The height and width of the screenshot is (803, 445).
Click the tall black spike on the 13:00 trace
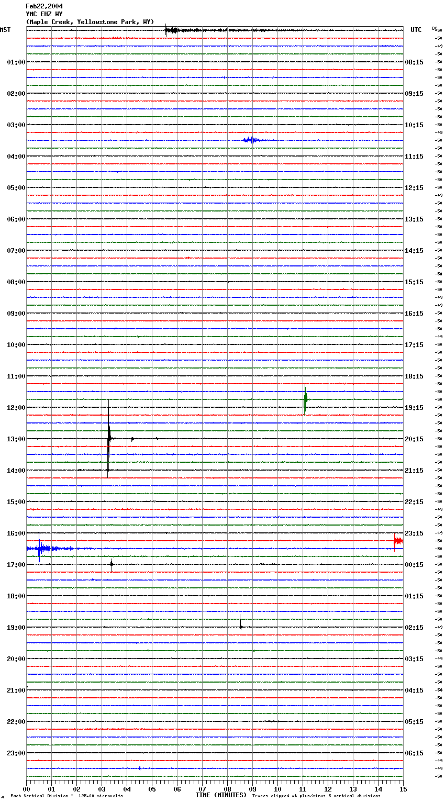[108, 439]
